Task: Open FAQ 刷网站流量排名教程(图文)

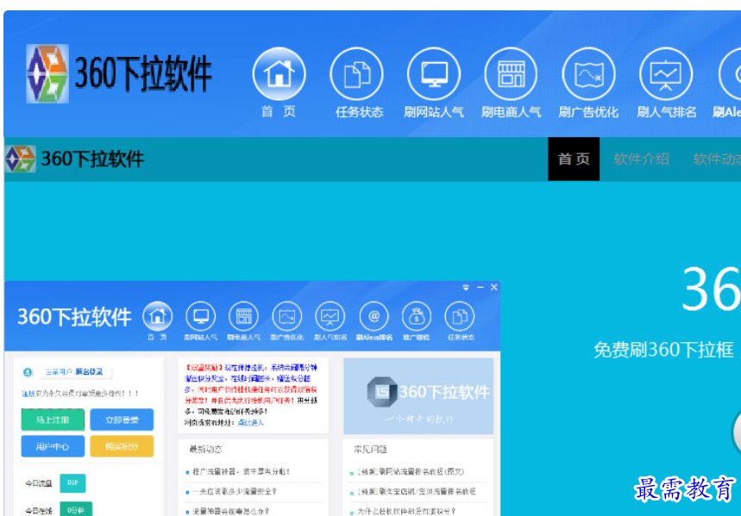Action: pos(411,471)
